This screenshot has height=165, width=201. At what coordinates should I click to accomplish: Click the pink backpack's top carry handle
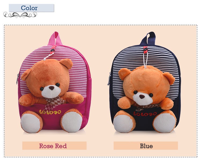click(55, 39)
